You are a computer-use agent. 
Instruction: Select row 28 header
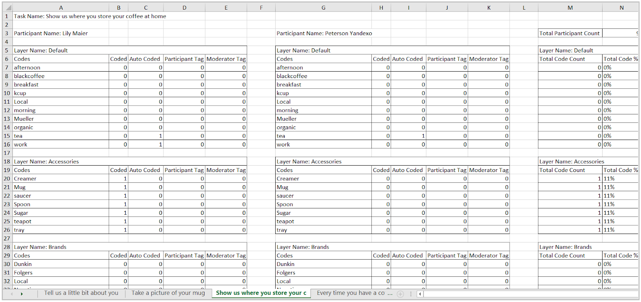point(7,247)
